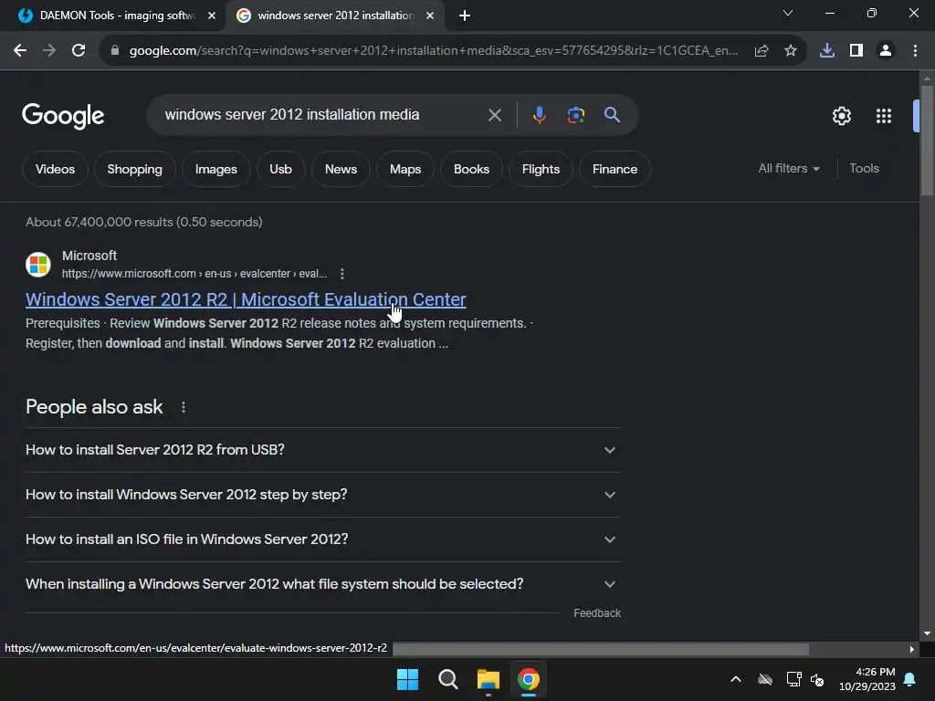Click Chrome icon in taskbar
Image resolution: width=935 pixels, height=701 pixels.
click(x=529, y=679)
